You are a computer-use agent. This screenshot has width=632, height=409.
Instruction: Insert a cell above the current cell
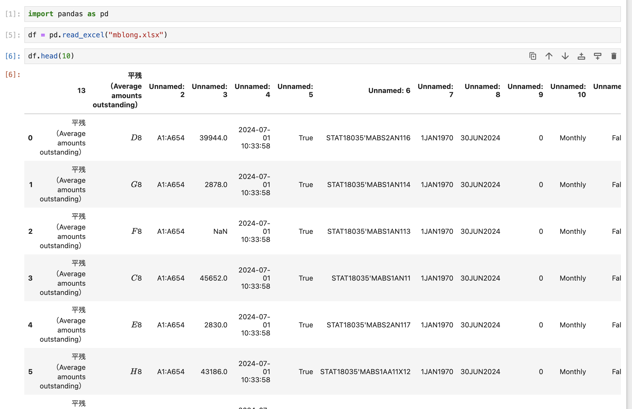tap(581, 56)
